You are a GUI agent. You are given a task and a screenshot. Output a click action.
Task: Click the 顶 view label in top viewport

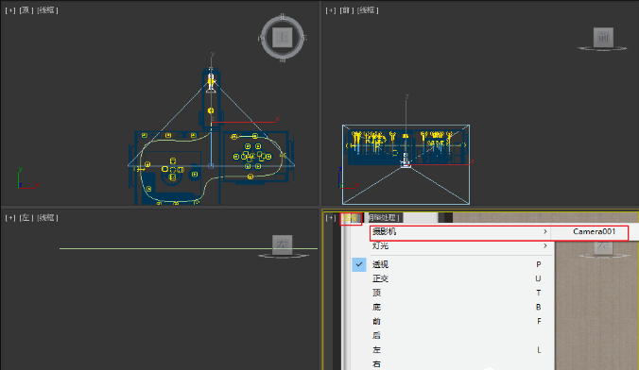click(26, 10)
